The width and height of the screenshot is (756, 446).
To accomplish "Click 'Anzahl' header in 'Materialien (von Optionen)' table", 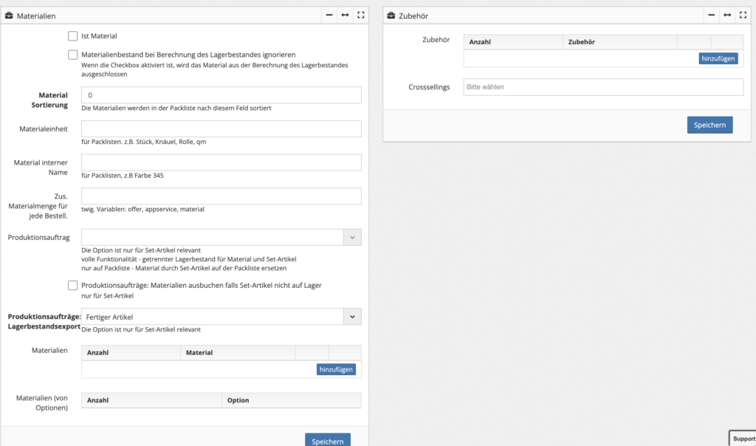I will tap(98, 400).
